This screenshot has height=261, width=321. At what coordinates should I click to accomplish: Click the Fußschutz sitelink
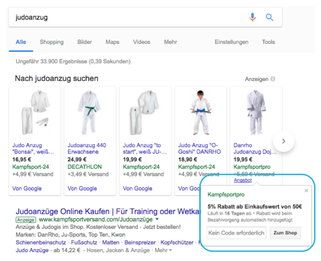(x=84, y=242)
